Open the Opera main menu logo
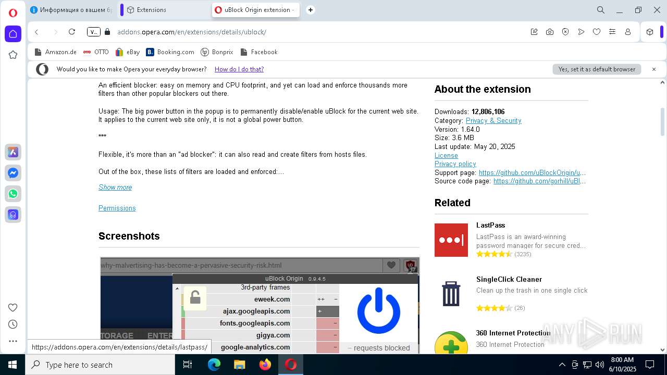This screenshot has width=667, height=375. tap(13, 13)
